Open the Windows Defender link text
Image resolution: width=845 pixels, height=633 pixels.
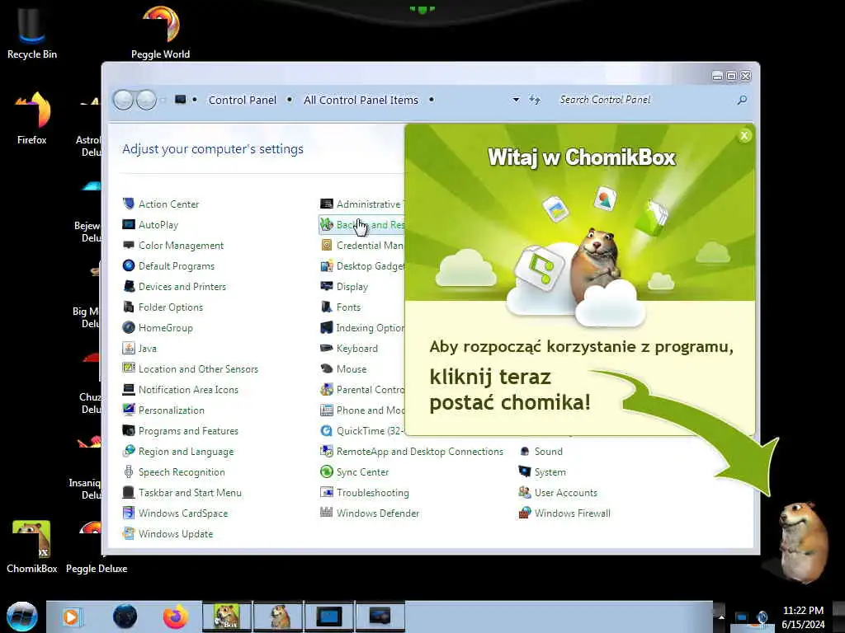[x=378, y=513]
